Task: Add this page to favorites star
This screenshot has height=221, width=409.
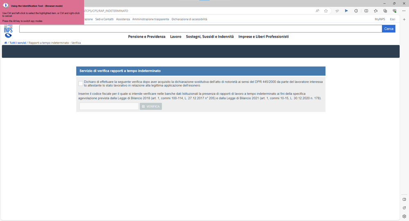Action: click(x=326, y=11)
